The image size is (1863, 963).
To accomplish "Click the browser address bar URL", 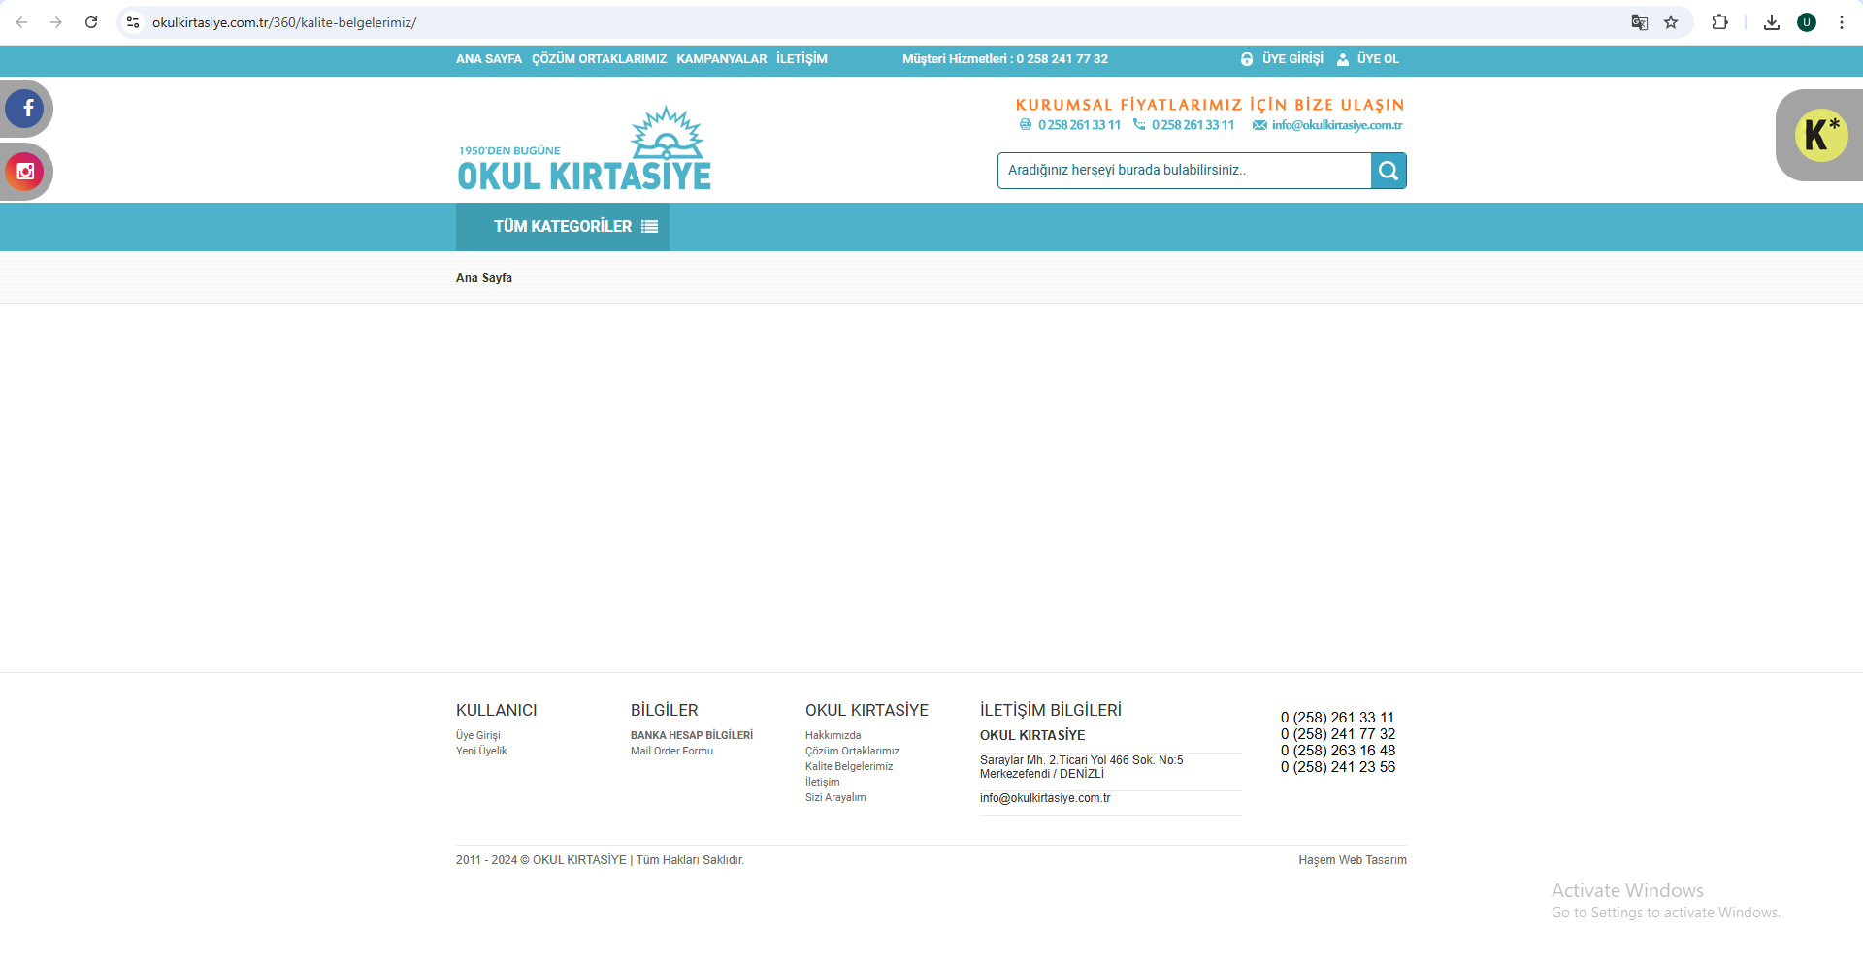I will [x=284, y=22].
